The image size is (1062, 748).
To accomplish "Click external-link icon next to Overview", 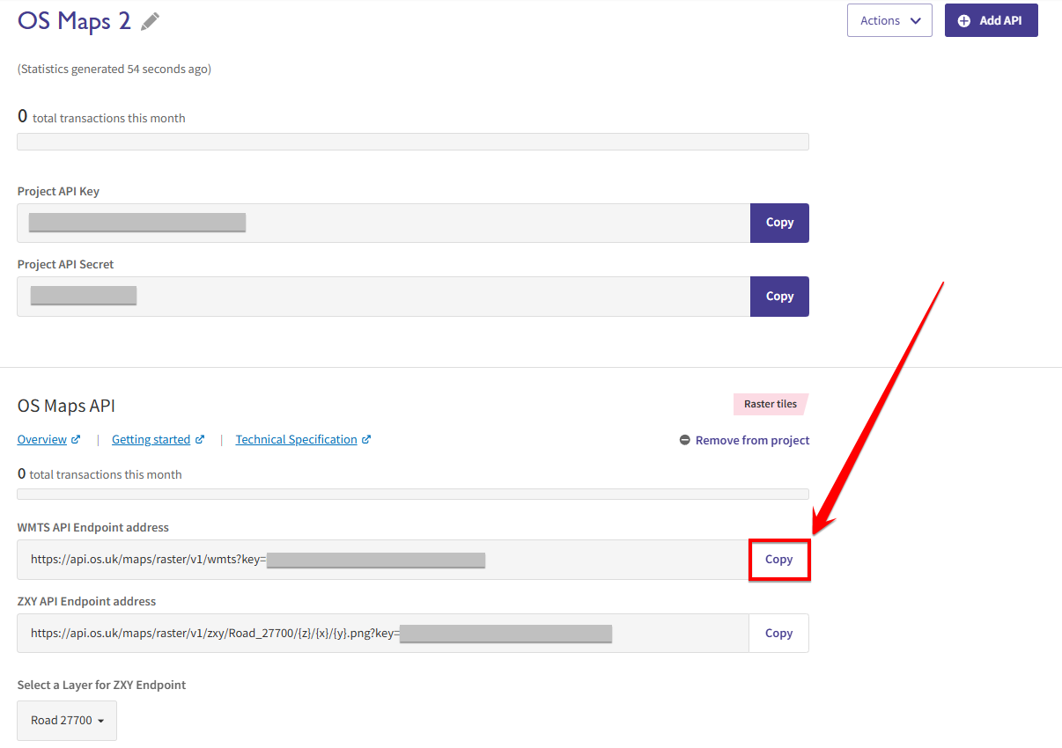I will click(x=76, y=439).
